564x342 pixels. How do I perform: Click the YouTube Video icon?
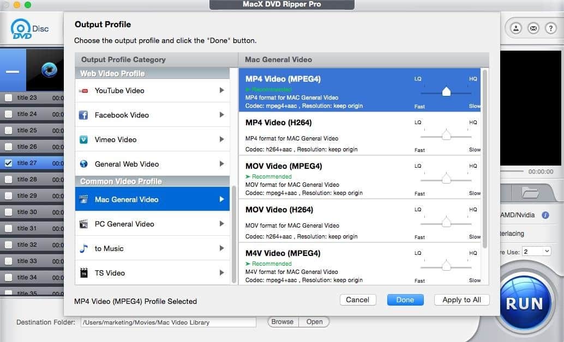tap(83, 91)
